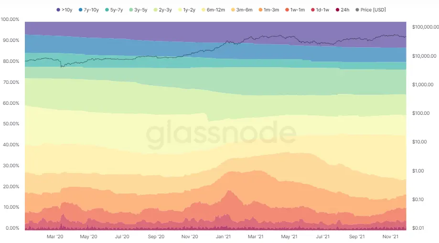Hide the 2y-3y series in legend
The height and width of the screenshot is (243, 439).
(x=163, y=10)
